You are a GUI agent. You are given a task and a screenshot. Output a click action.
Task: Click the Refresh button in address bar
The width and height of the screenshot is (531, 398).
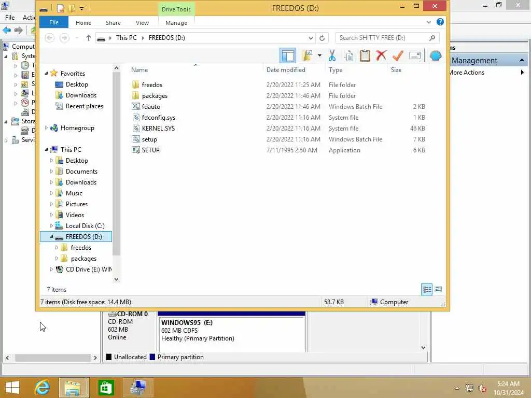click(322, 38)
